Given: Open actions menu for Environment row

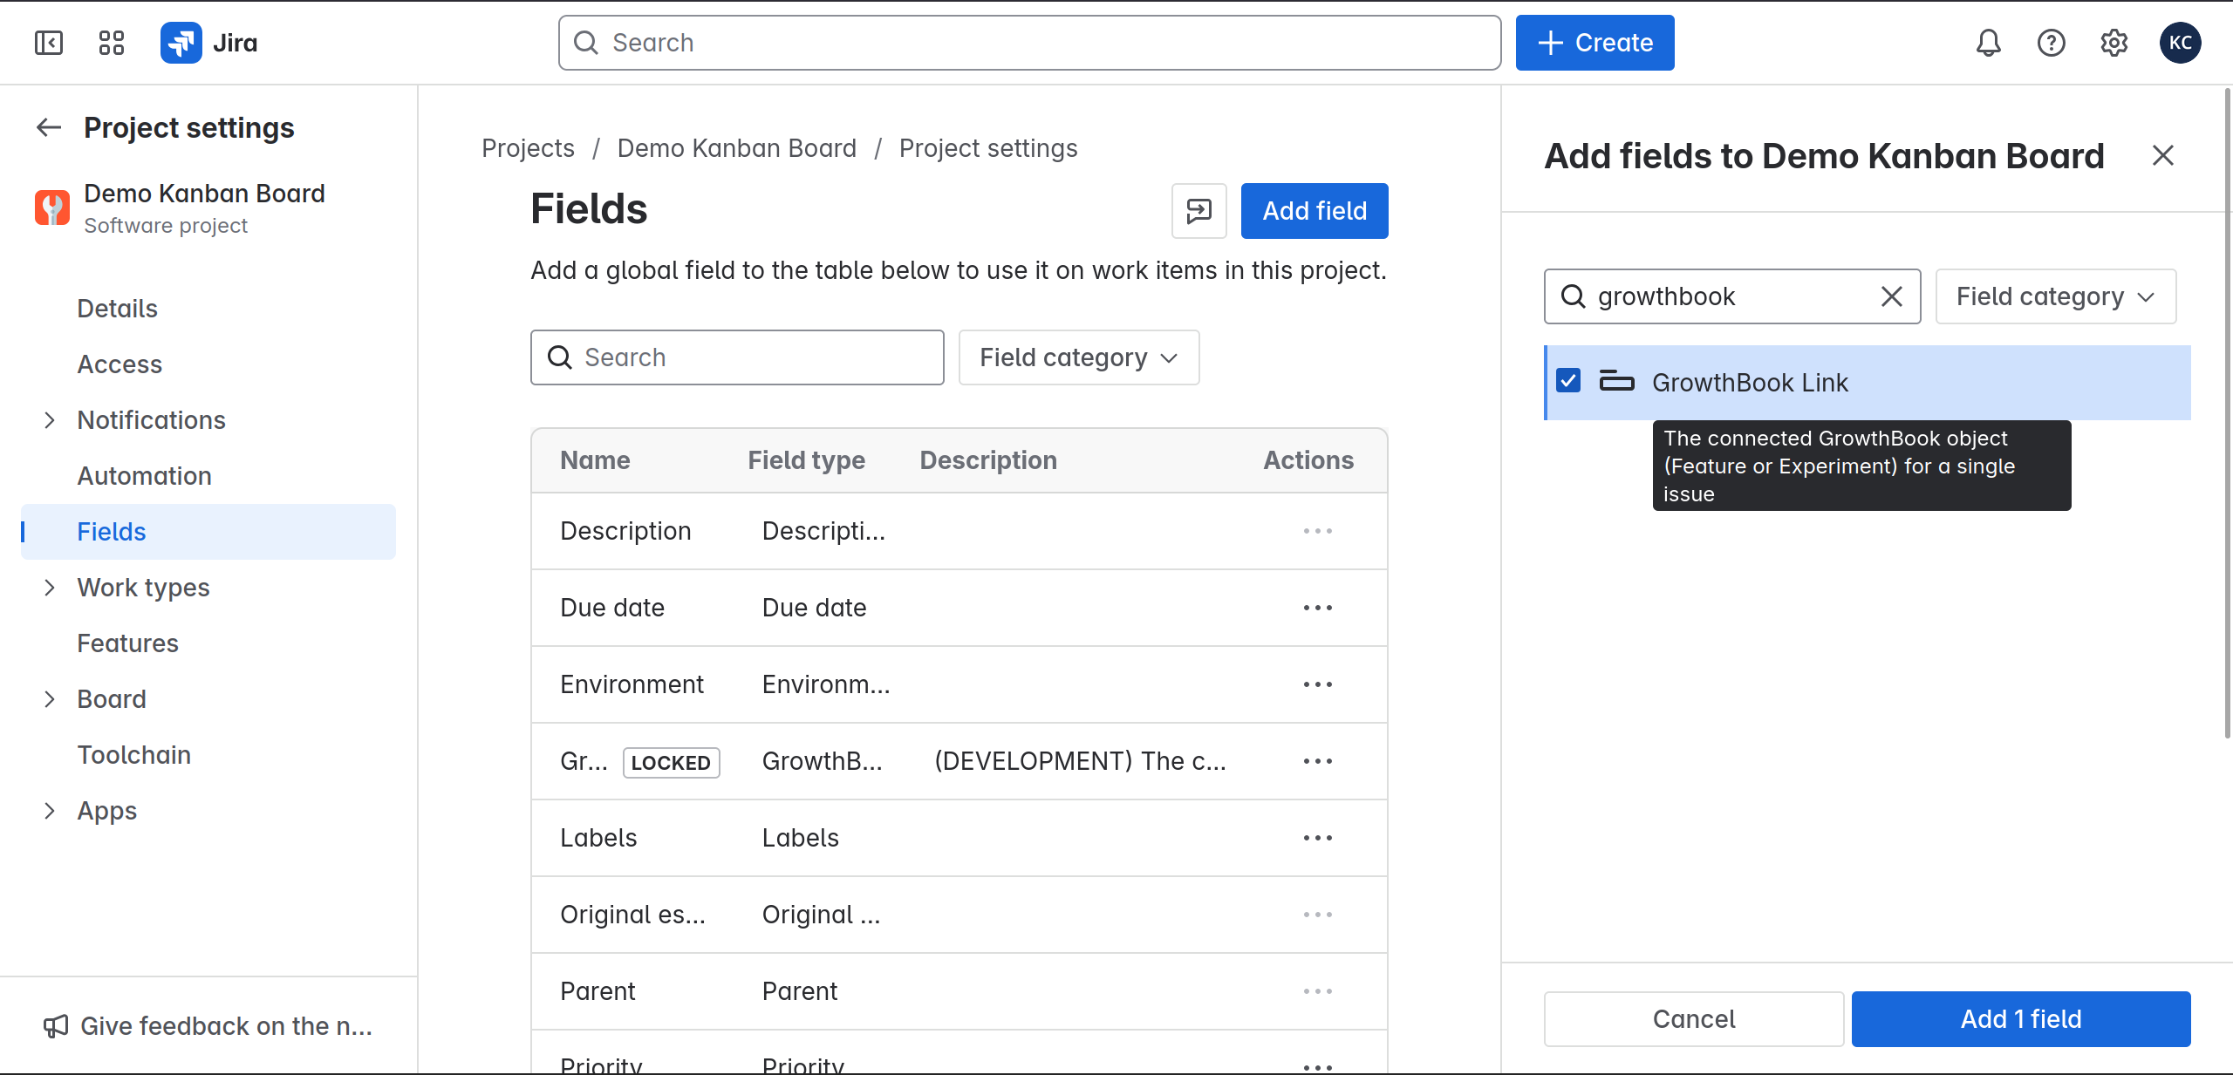Looking at the screenshot, I should pos(1318,684).
